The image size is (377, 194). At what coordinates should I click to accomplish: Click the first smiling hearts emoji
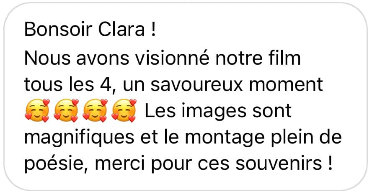(x=37, y=111)
